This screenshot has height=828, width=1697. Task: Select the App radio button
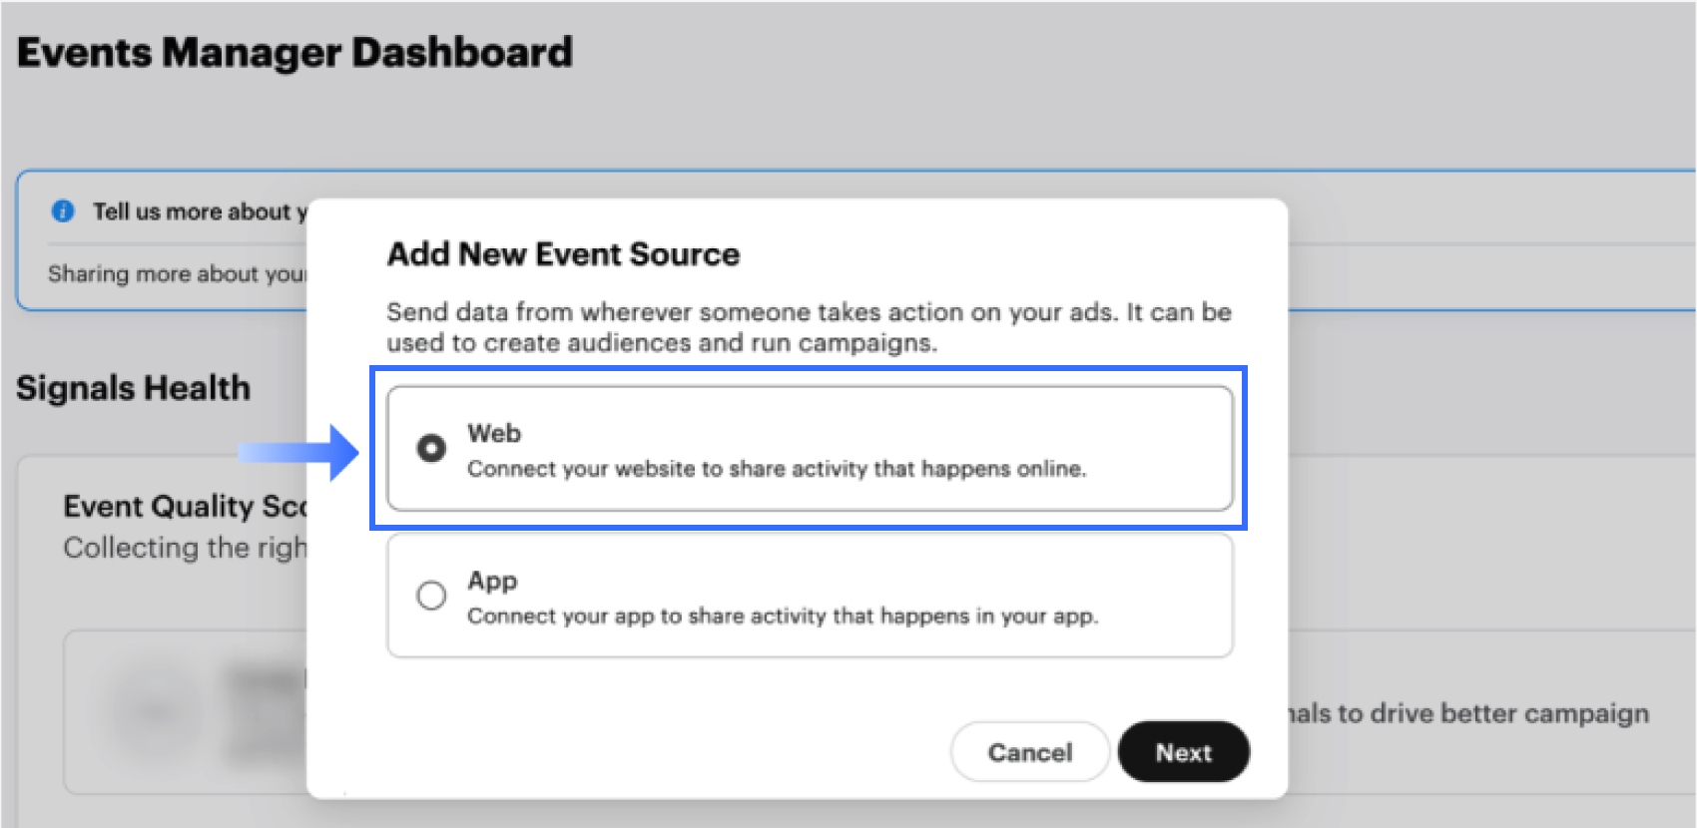tap(431, 596)
